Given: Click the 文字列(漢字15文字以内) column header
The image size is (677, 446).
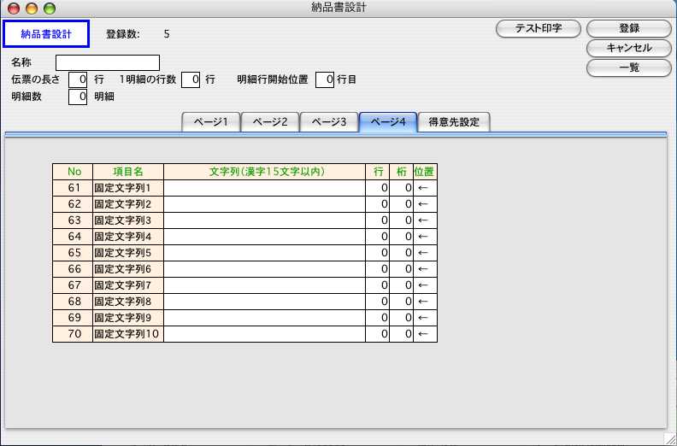Looking at the screenshot, I should 265,172.
